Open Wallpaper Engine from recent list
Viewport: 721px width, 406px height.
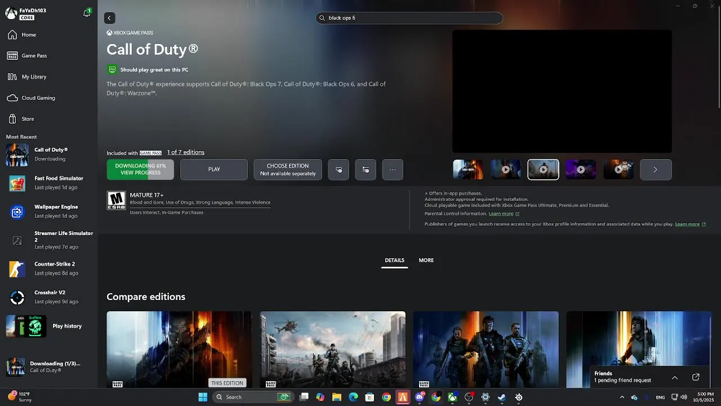coord(48,212)
